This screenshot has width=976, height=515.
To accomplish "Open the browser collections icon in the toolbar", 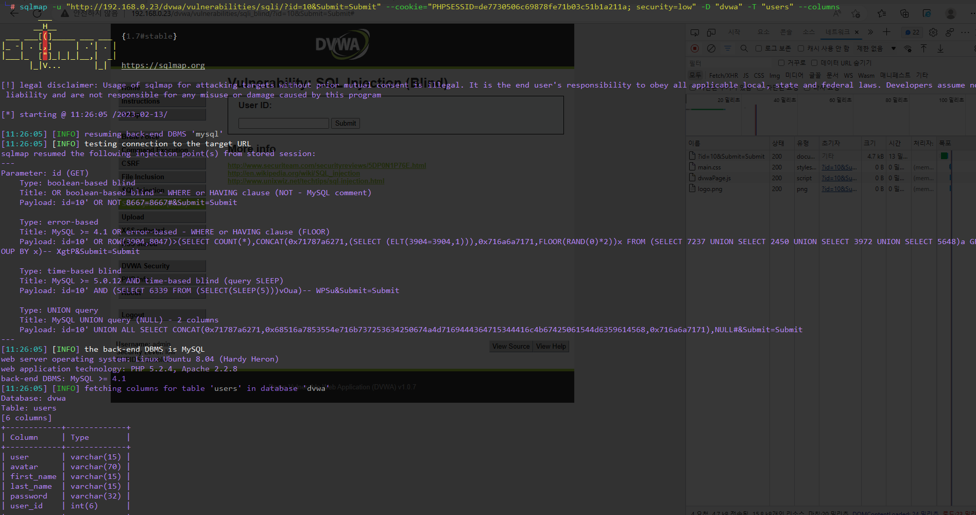I will click(904, 14).
